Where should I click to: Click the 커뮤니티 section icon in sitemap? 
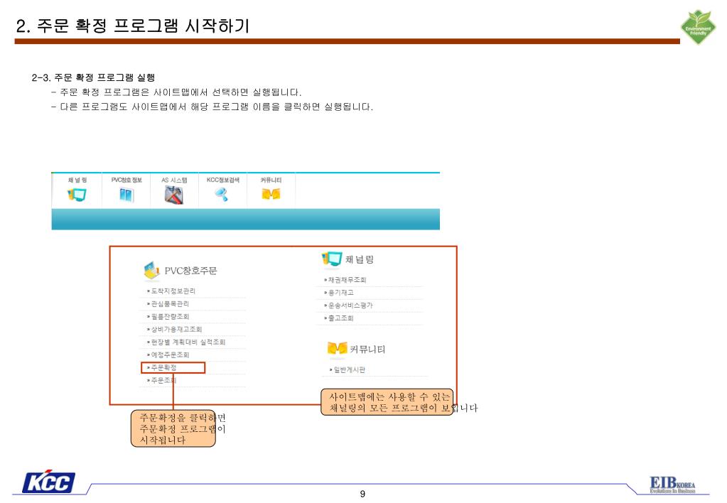pyautogui.click(x=337, y=348)
